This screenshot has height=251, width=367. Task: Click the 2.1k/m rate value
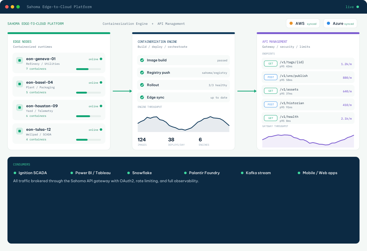pyautogui.click(x=346, y=119)
